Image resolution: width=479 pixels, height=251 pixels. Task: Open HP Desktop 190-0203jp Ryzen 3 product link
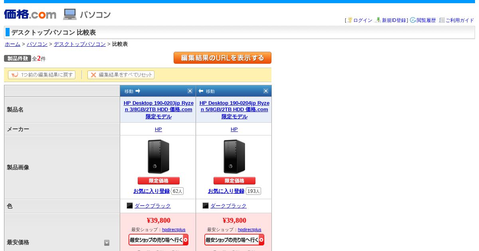click(158, 110)
